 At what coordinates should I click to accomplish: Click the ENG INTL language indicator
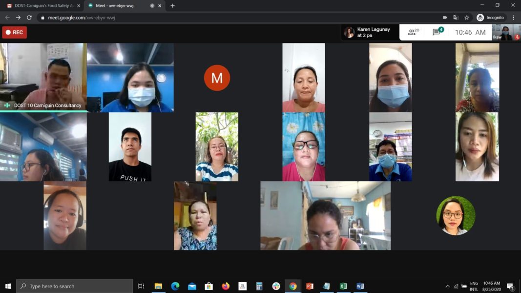pyautogui.click(x=474, y=286)
